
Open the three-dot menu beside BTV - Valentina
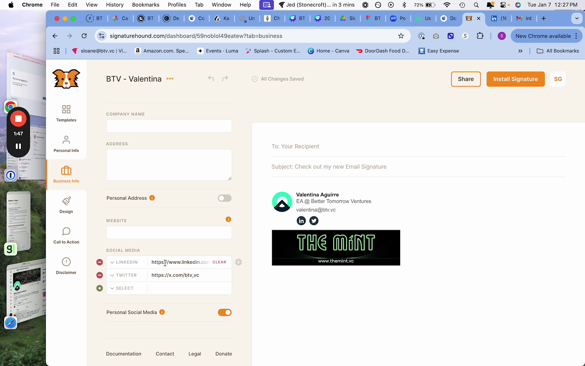170,79
